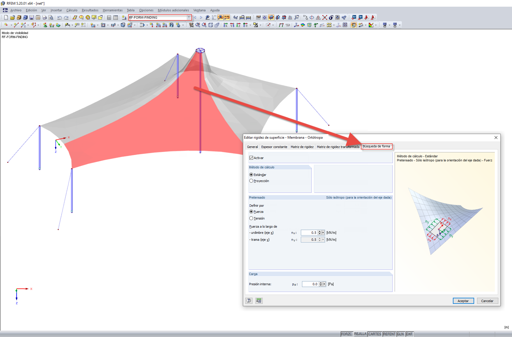This screenshot has width=512, height=337.
Task: Open the Herramientas menu
Action: coord(113,10)
